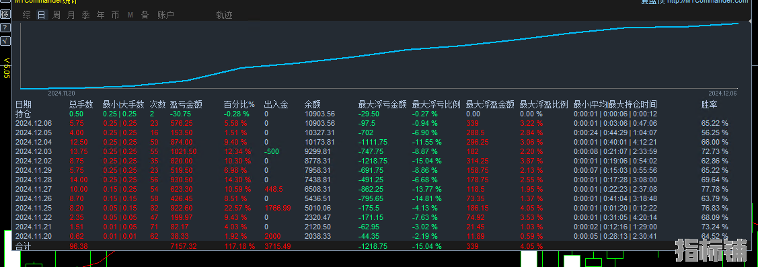Click the balance value 10327.31
This screenshot has width=758, height=267.
point(319,132)
